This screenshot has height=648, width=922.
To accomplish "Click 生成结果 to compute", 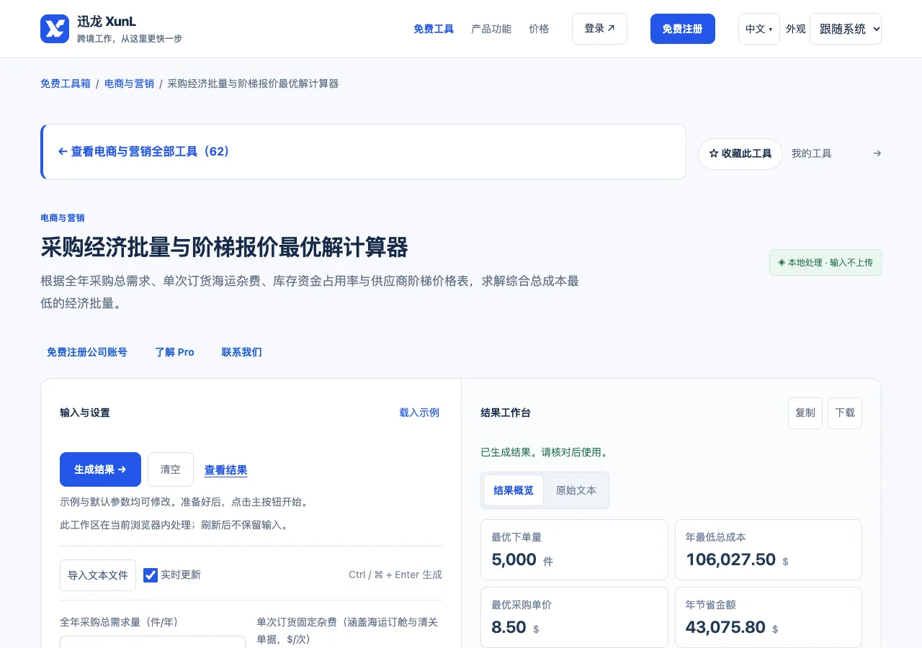I will (x=100, y=469).
